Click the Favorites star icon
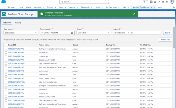Screen dimensions: 176x108 pyautogui.click(x=144, y=2)
